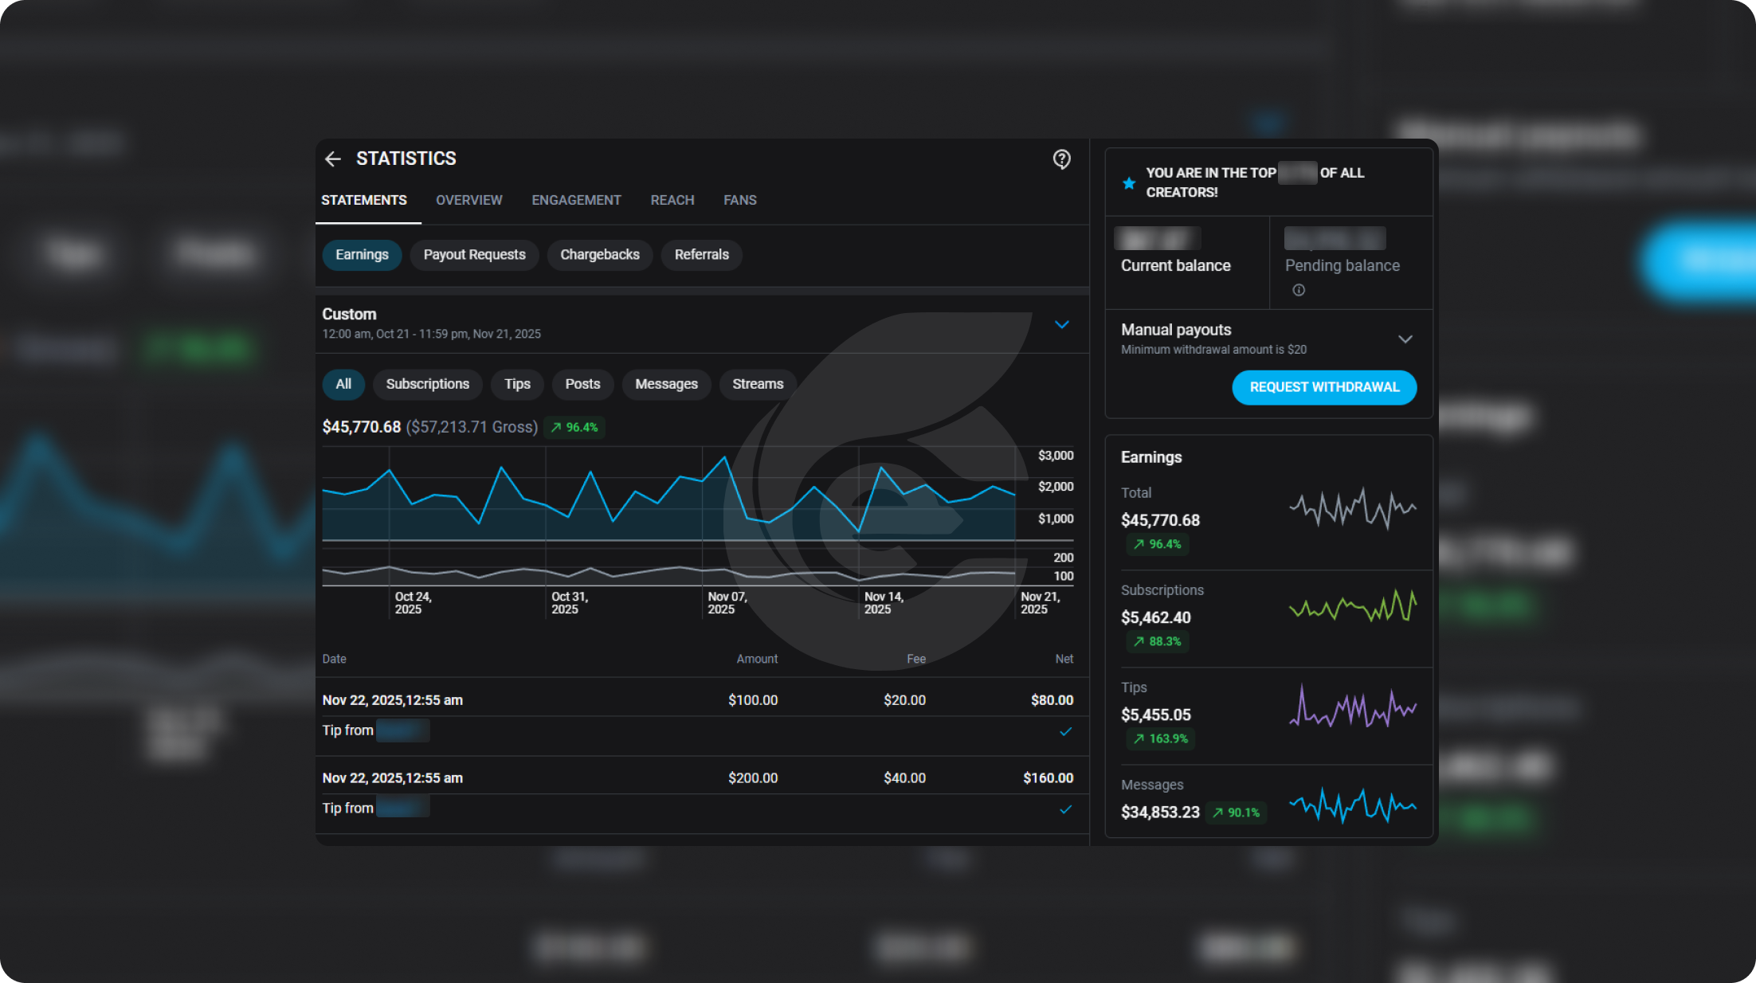Click Nov 14 point on earnings graph
Image resolution: width=1756 pixels, height=983 pixels.
click(x=859, y=531)
